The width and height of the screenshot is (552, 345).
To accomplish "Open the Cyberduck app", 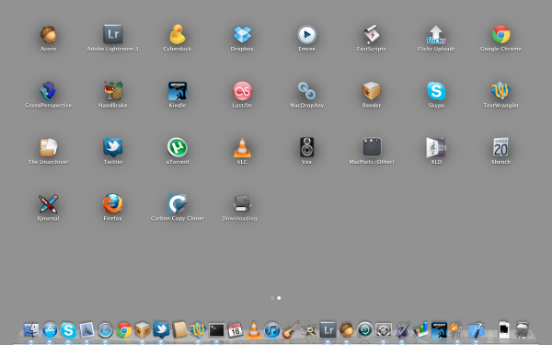I will (178, 35).
